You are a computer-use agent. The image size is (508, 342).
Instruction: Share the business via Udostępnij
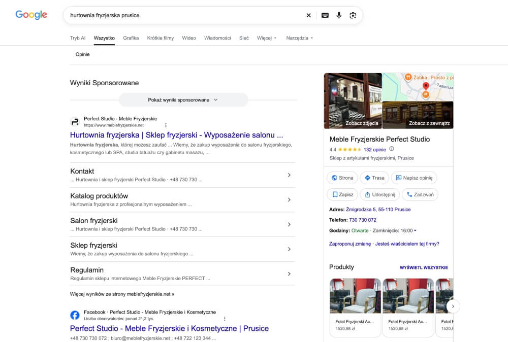[379, 194]
